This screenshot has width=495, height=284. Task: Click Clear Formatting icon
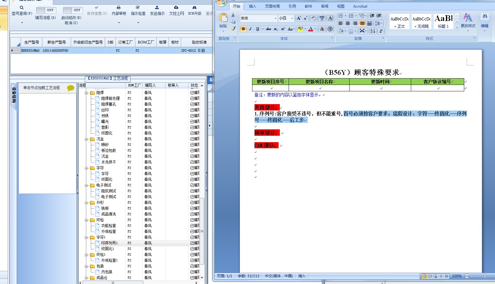pyautogui.click(x=313, y=18)
